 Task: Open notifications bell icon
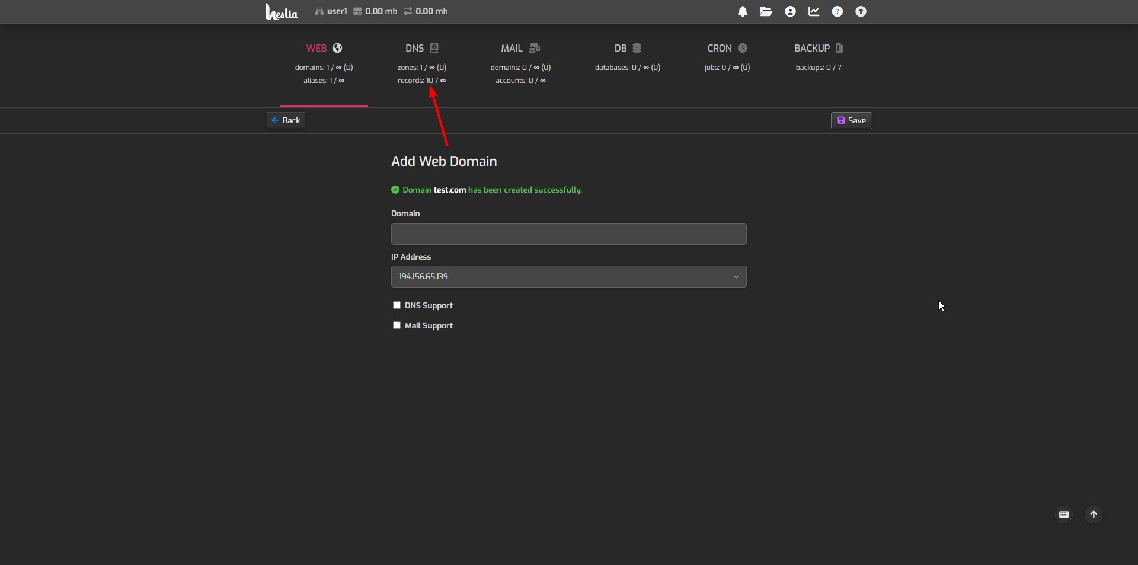click(742, 12)
